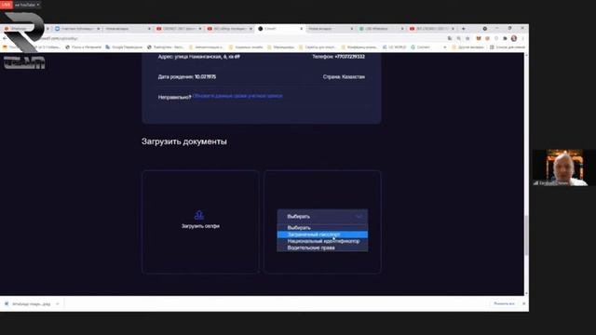596x335 pixels.
Task: Click the YouTube live stream selector at top
Action: coord(27,5)
